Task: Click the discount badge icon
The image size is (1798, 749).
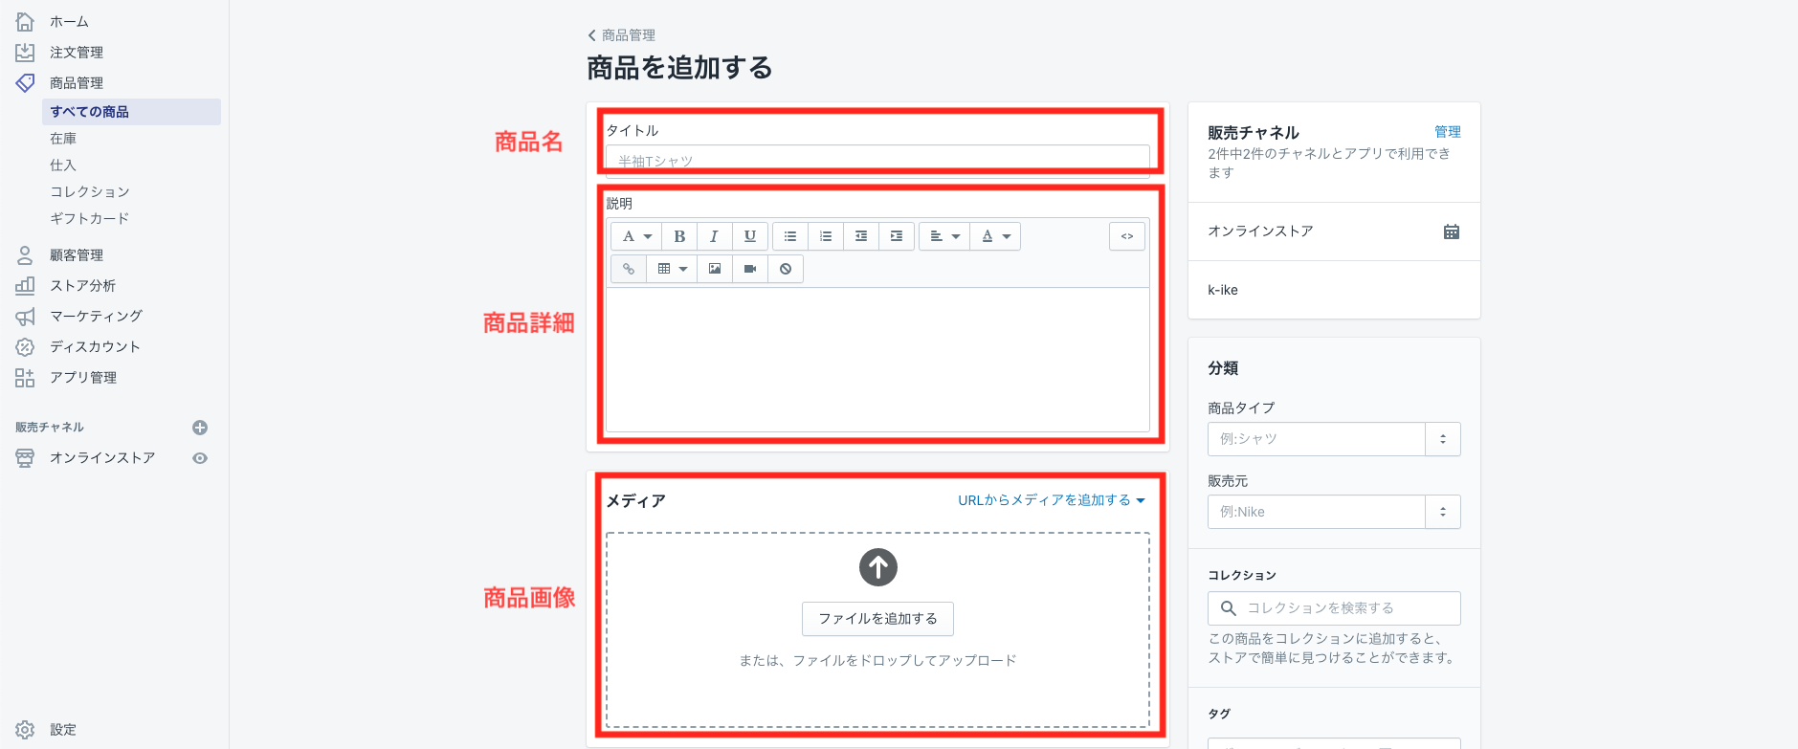Action: [25, 346]
